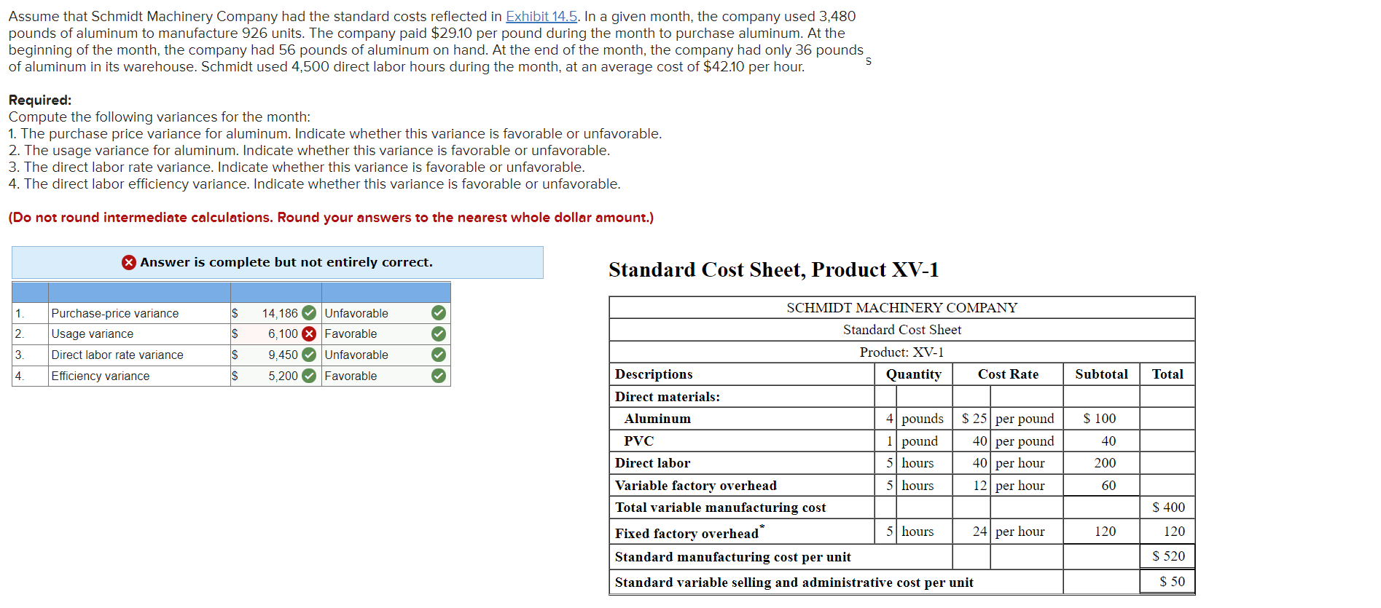Select the Purchase-price variance amount 14,186
1381x608 pixels.
[x=280, y=313]
